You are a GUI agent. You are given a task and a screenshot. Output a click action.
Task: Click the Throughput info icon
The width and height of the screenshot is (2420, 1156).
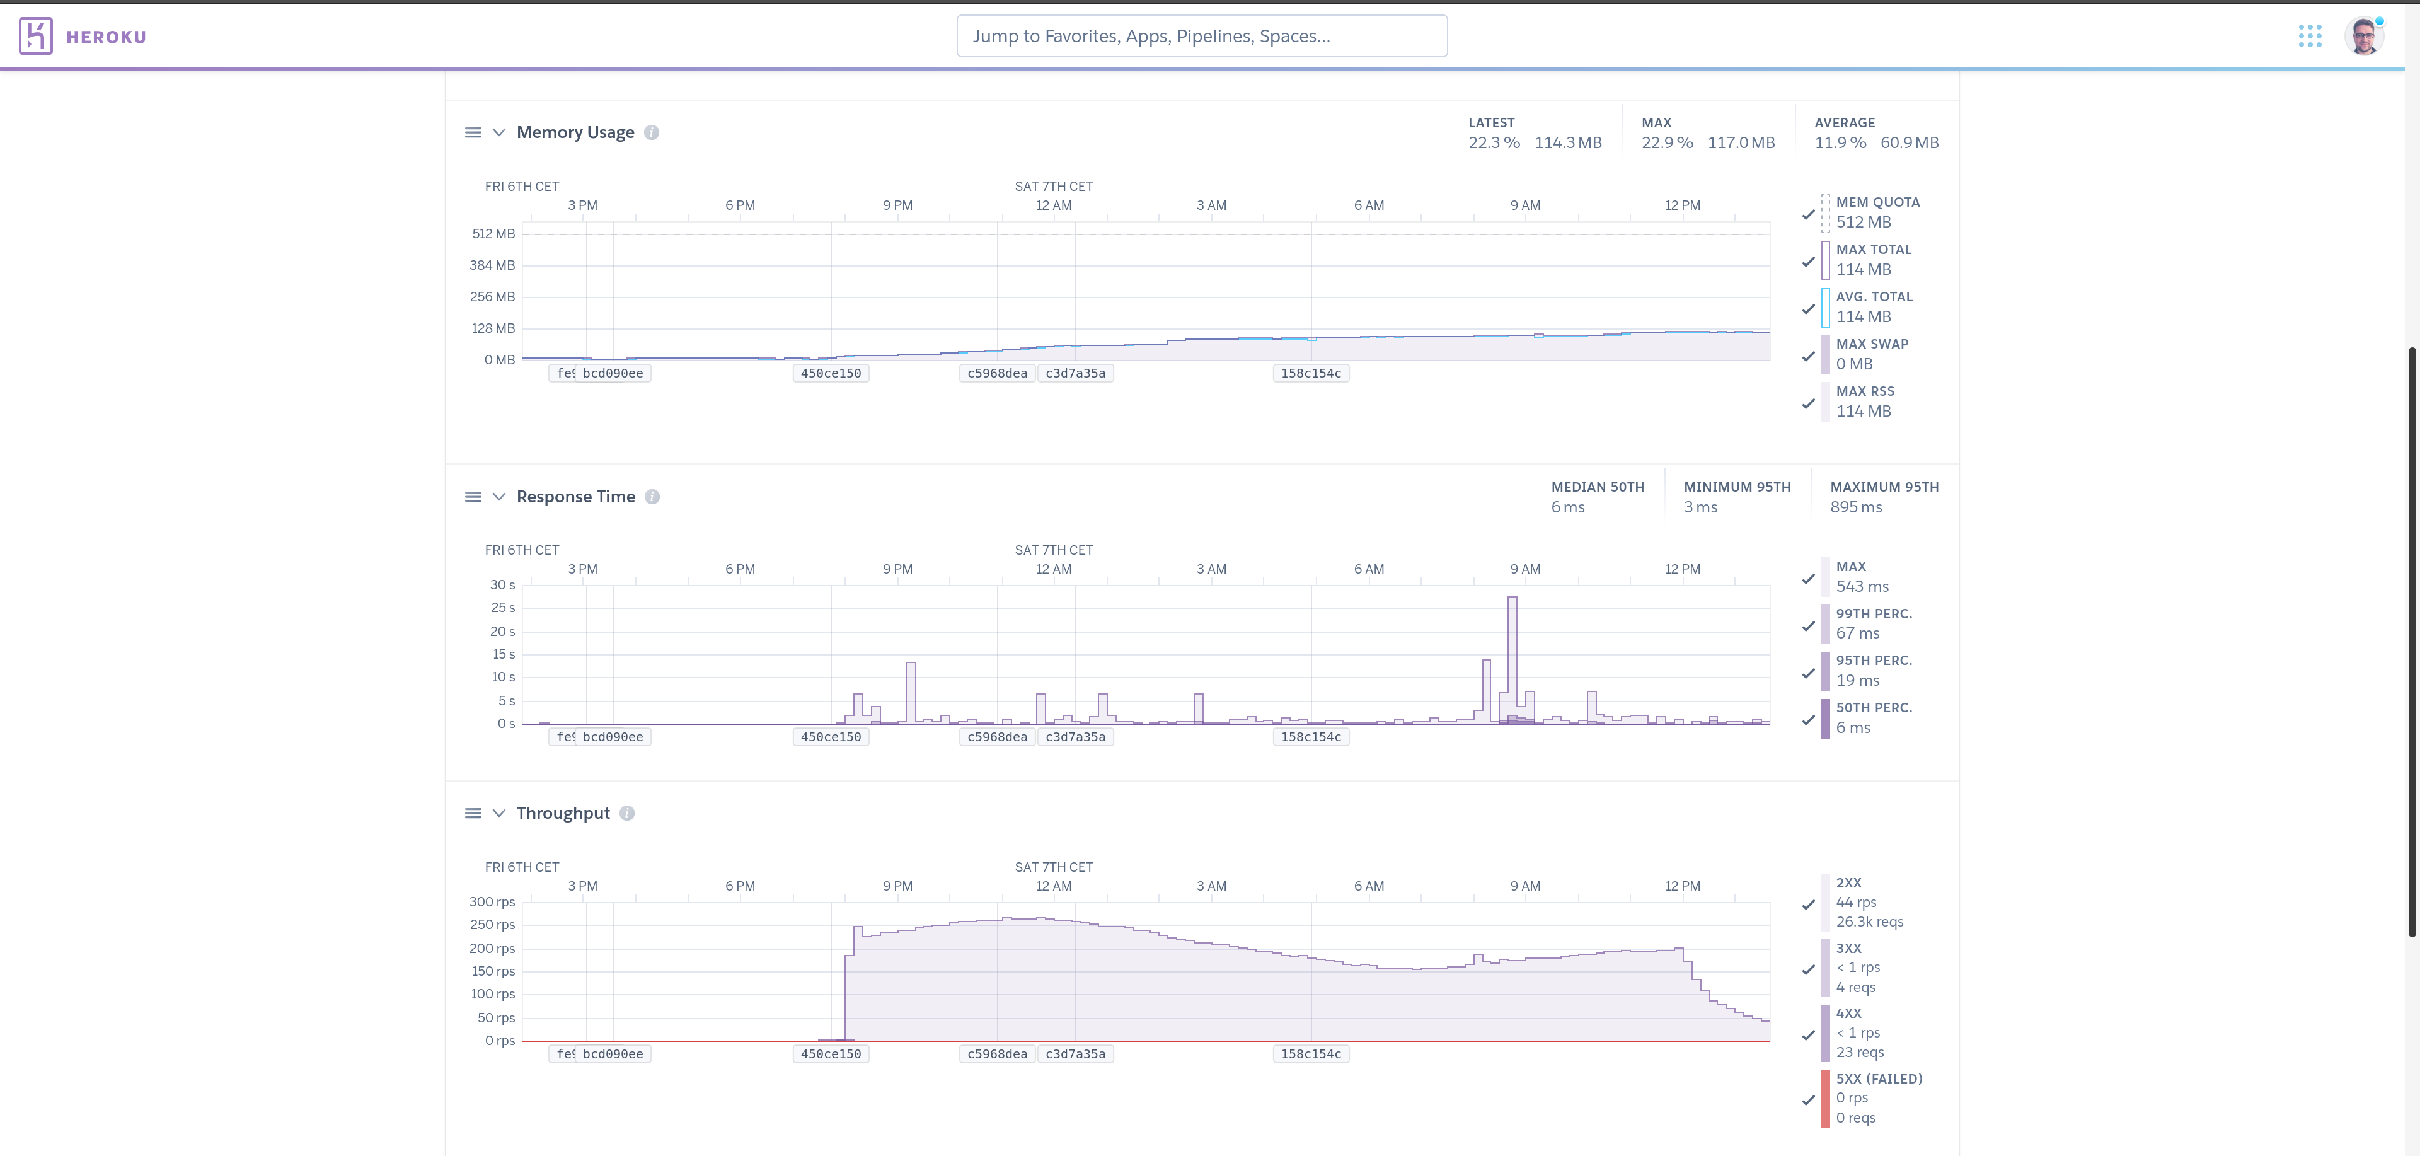tap(626, 814)
